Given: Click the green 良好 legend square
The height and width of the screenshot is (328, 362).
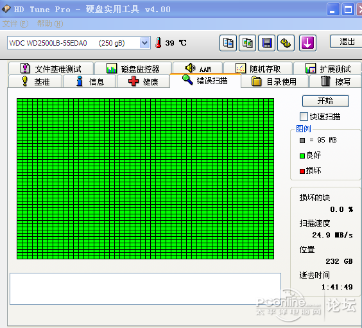Looking at the screenshot, I should 302,156.
